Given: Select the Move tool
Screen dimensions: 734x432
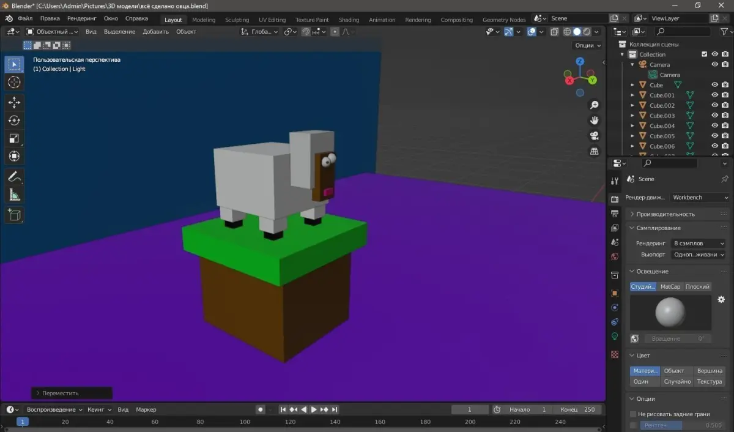Looking at the screenshot, I should coord(14,103).
